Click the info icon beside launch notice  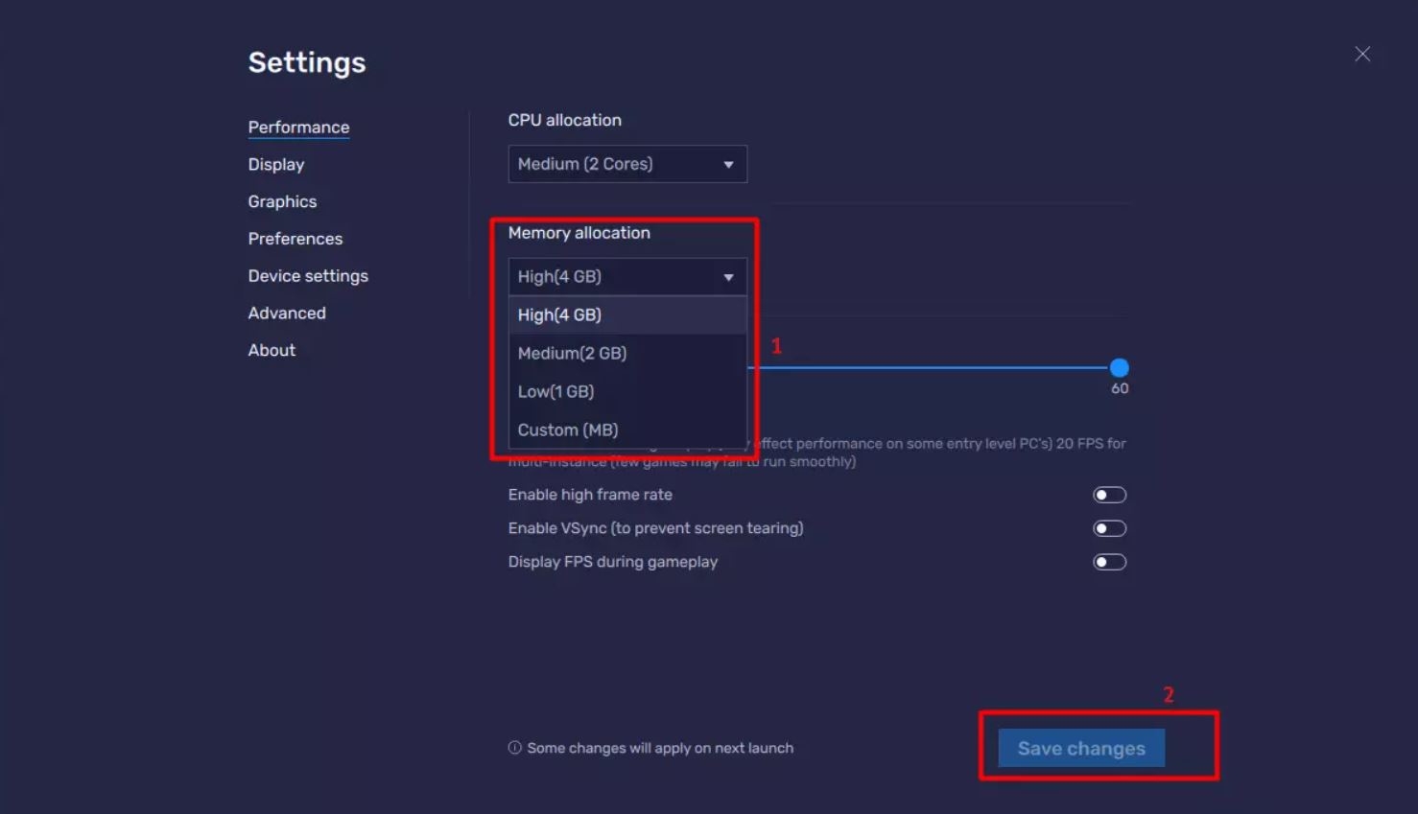point(515,748)
